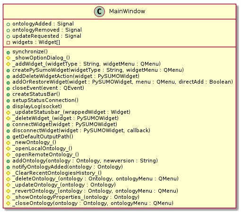This screenshot has height=213, width=241.
Task: Select the notifyOntologyAdded method text
Action: point(68,167)
